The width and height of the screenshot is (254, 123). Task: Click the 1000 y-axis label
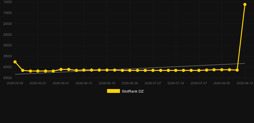pos(8,2)
